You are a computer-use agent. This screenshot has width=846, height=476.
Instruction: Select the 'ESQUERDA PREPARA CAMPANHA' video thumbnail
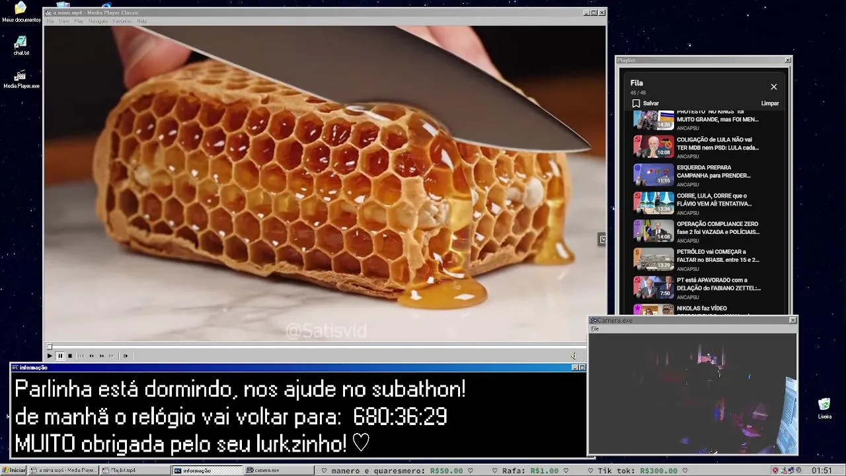pos(654,175)
